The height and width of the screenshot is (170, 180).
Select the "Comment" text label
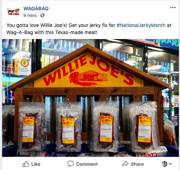[x=87, y=164]
